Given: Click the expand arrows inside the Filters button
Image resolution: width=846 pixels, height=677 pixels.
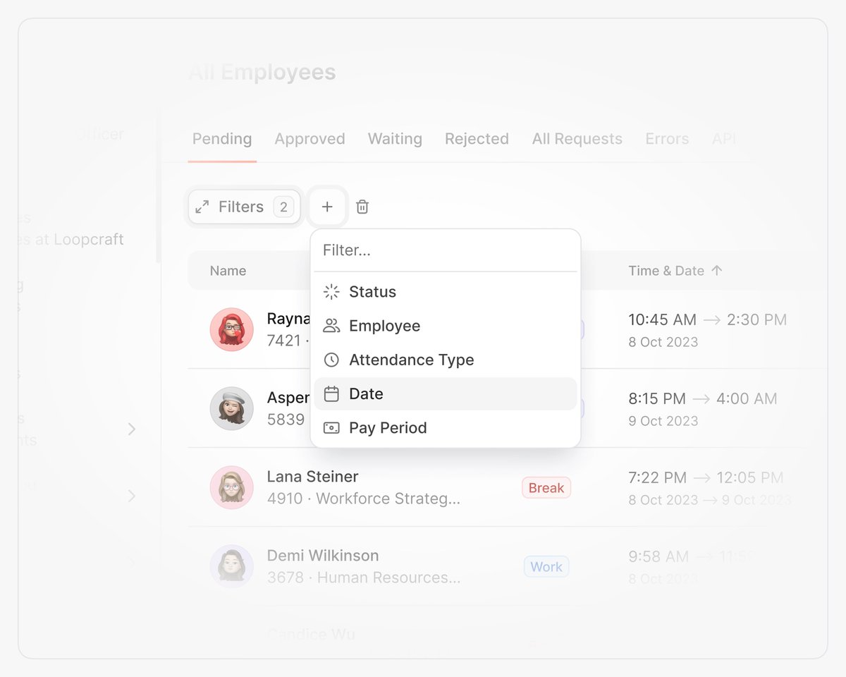Looking at the screenshot, I should [x=202, y=207].
